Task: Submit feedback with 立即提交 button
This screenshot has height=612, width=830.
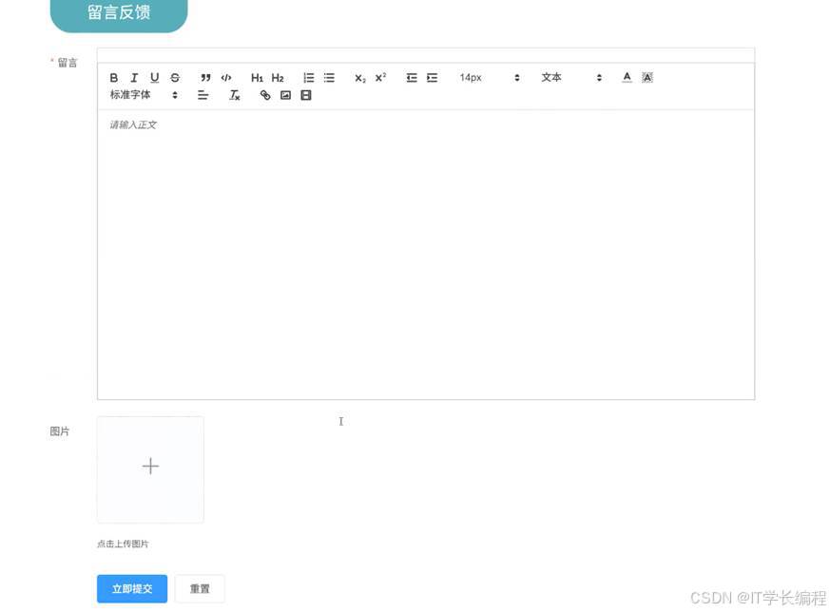Action: pyautogui.click(x=132, y=589)
